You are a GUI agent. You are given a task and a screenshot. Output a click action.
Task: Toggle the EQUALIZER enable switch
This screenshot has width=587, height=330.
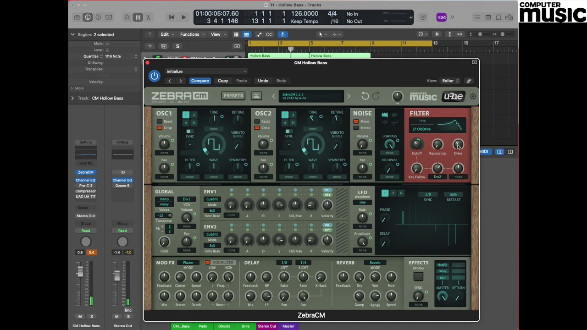click(x=207, y=263)
